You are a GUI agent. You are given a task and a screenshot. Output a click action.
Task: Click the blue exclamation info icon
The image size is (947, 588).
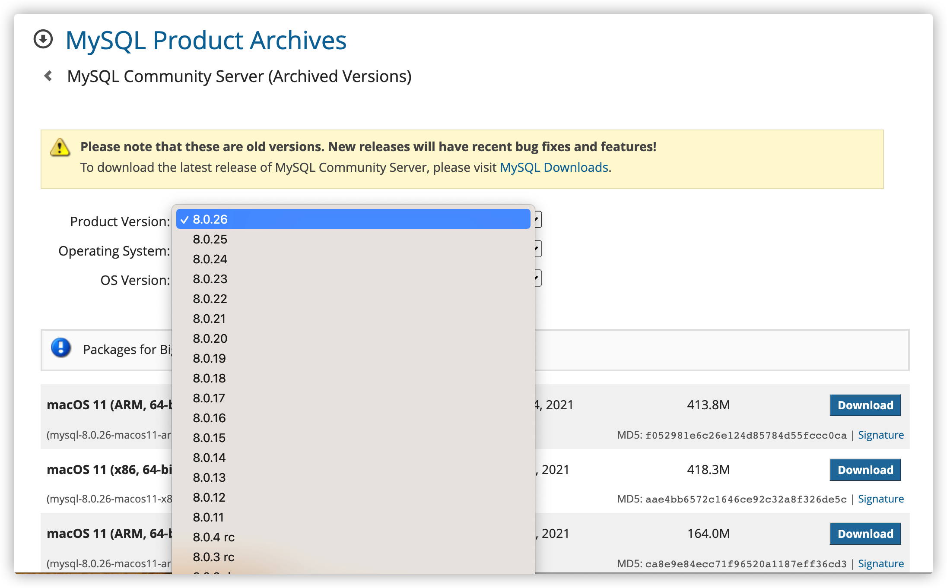pyautogui.click(x=61, y=348)
